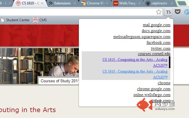Image resolution: width=189 pixels, height=118 pixels.
Task: Collapse the courses.cornell.edu group
Action: [154, 54]
